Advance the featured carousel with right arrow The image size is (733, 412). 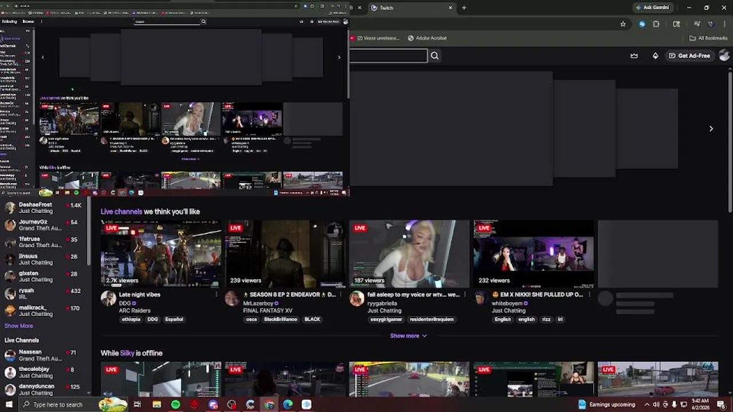711,129
